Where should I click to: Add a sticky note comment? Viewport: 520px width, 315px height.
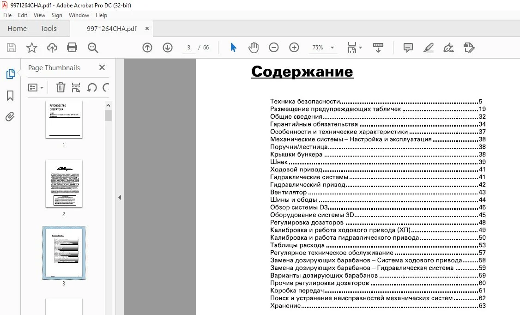[408, 48]
